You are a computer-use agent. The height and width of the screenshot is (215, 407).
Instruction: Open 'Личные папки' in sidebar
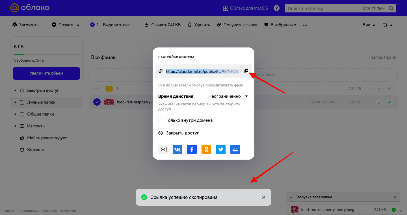tap(41, 102)
